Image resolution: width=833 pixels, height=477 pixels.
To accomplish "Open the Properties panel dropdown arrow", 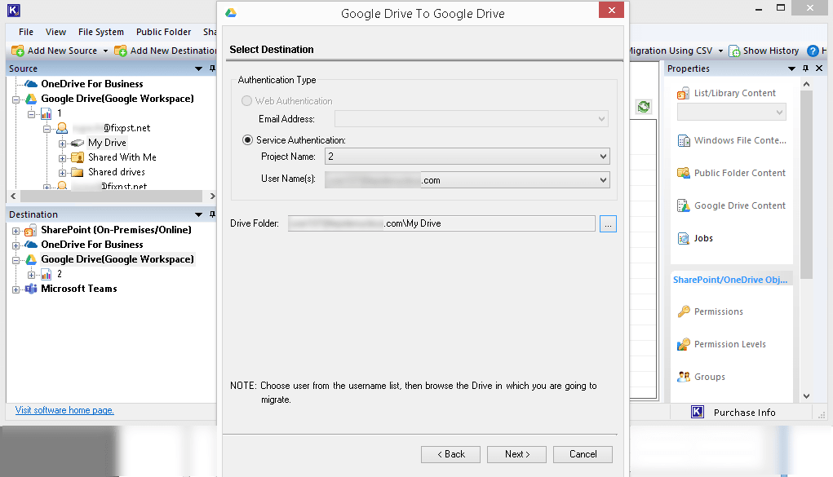I will coord(791,68).
